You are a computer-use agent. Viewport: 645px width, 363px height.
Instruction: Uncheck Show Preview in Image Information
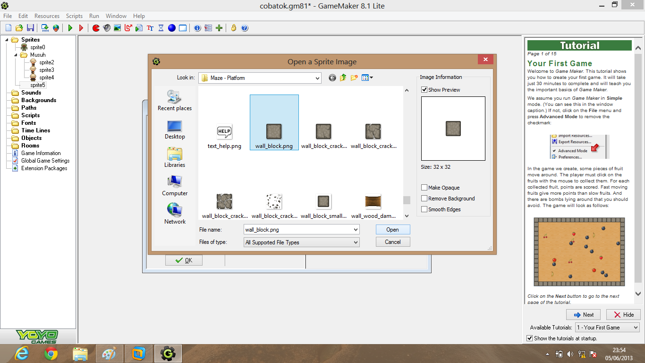424,89
